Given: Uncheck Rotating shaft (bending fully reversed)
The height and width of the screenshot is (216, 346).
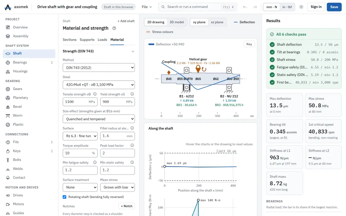Looking at the screenshot, I should [65, 197].
